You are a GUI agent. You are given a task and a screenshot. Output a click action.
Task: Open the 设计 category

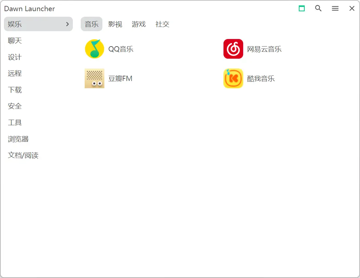[15, 57]
